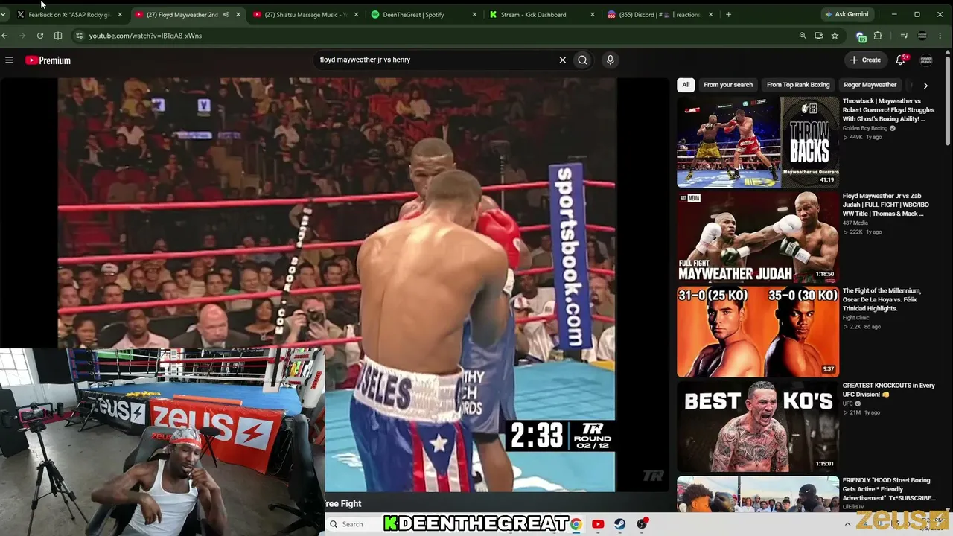This screenshot has height=536, width=953.
Task: Open Steam from the Windows taskbar
Action: [619, 524]
